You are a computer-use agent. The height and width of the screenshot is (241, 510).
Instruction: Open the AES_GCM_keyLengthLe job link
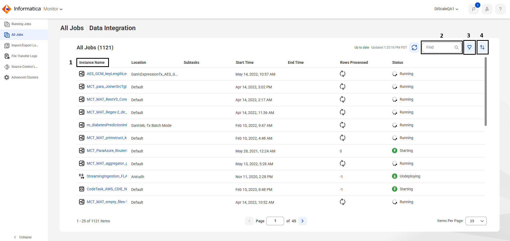tap(107, 74)
